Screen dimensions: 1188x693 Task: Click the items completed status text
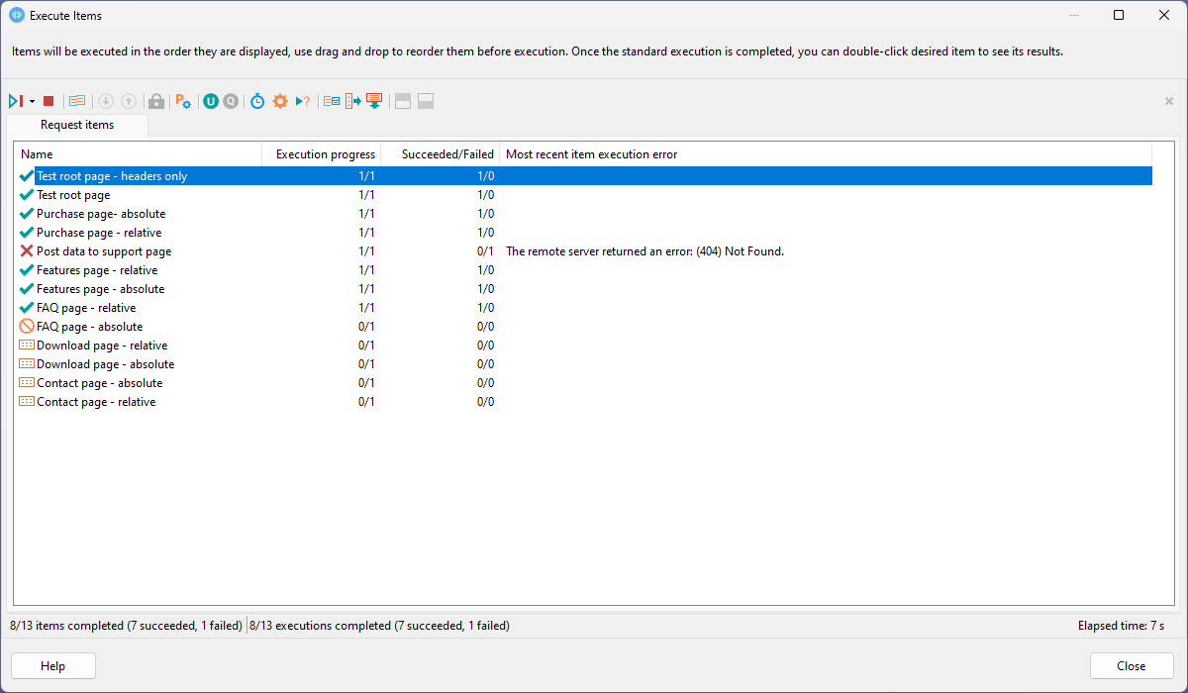point(126,626)
